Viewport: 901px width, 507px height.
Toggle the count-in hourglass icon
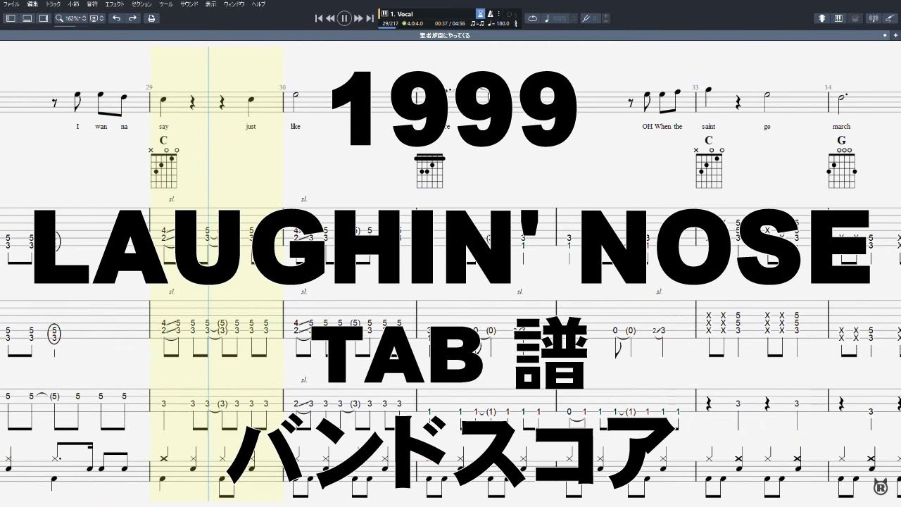479,13
